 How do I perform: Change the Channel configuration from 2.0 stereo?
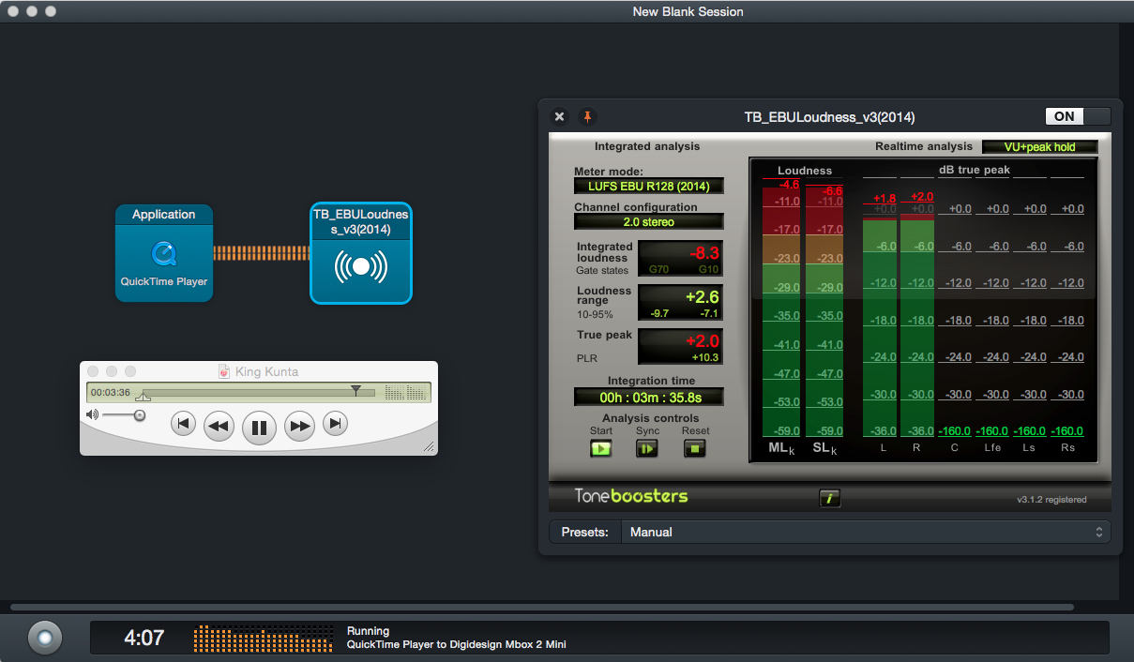648,221
